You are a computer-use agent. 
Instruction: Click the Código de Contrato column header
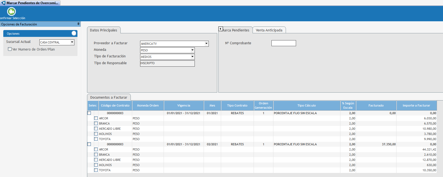[115, 105]
